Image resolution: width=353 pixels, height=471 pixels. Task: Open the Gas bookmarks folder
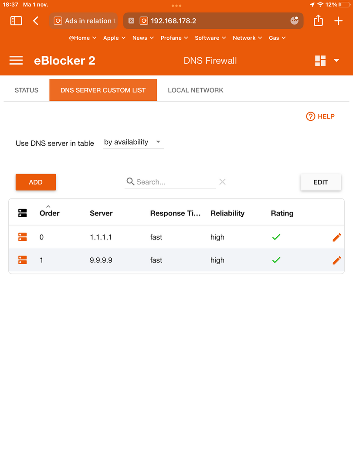click(x=277, y=38)
